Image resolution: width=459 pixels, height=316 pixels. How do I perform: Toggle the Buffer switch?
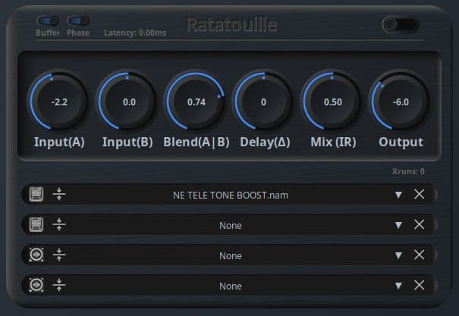(x=48, y=20)
